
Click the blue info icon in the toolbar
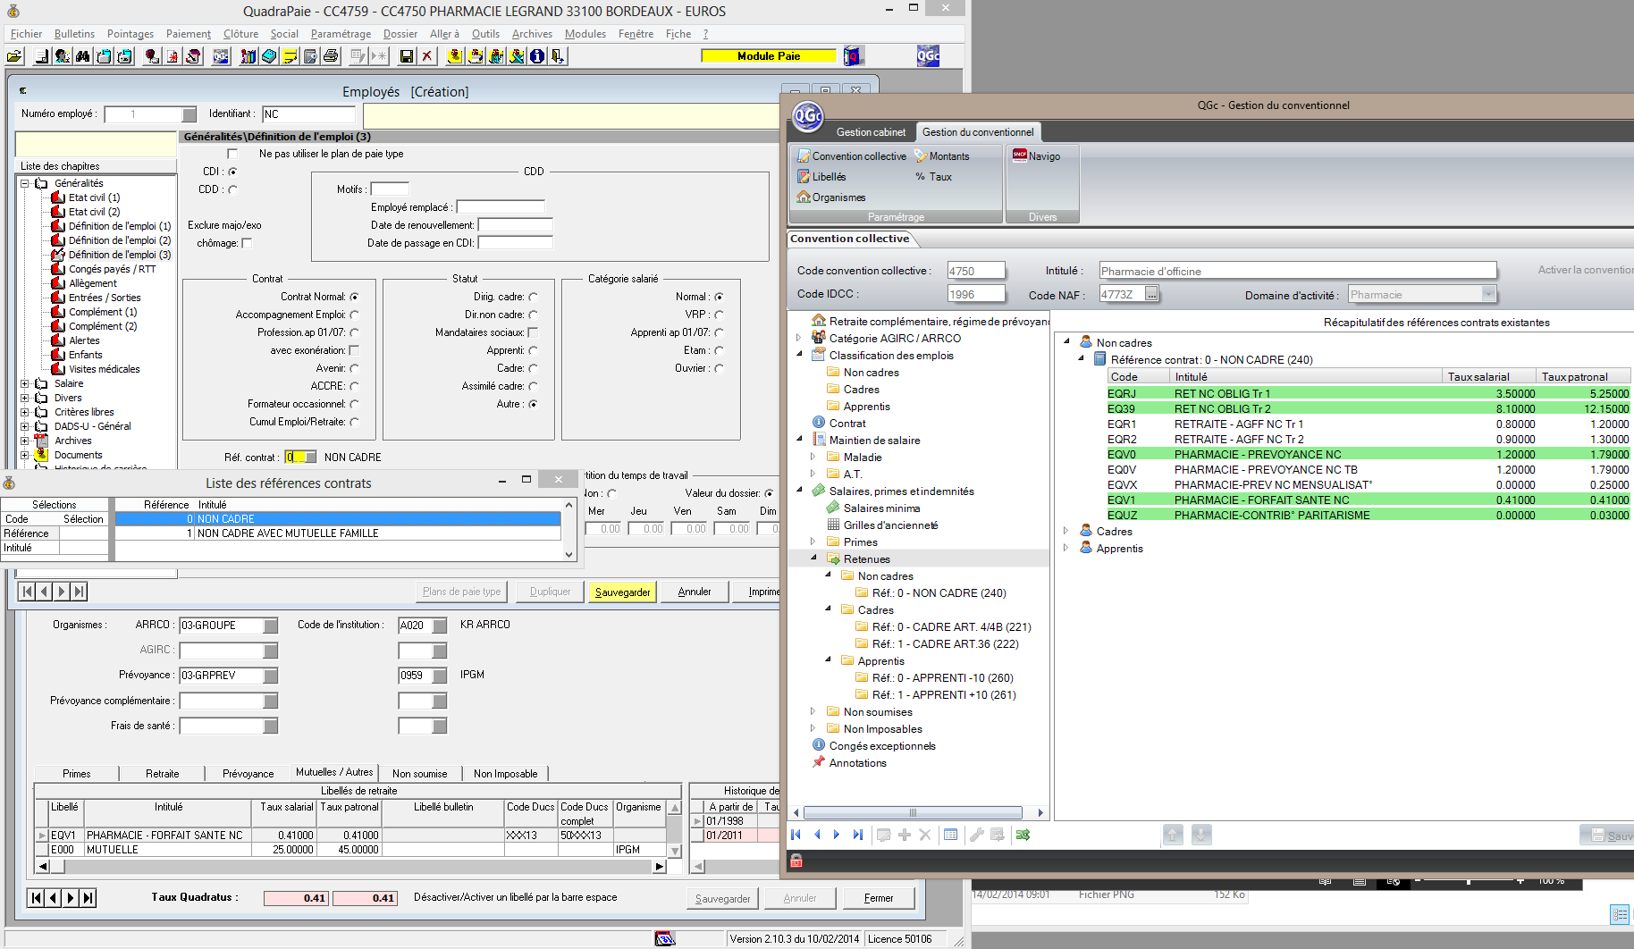(x=537, y=56)
